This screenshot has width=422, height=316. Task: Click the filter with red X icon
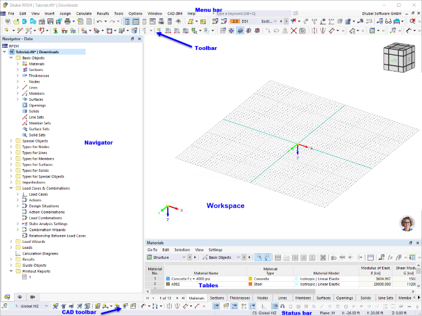[294, 21]
